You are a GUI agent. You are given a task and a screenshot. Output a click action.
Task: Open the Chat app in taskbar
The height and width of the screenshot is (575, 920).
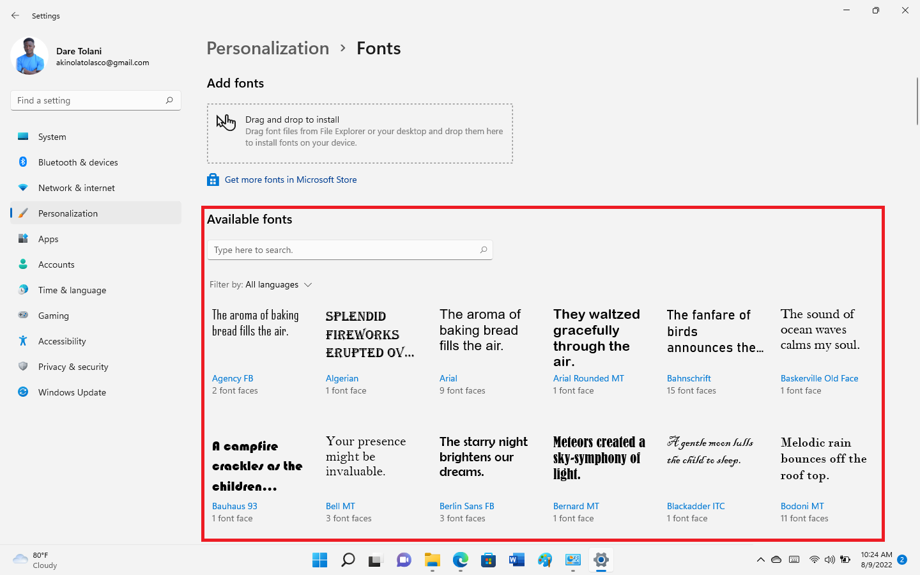pyautogui.click(x=404, y=560)
